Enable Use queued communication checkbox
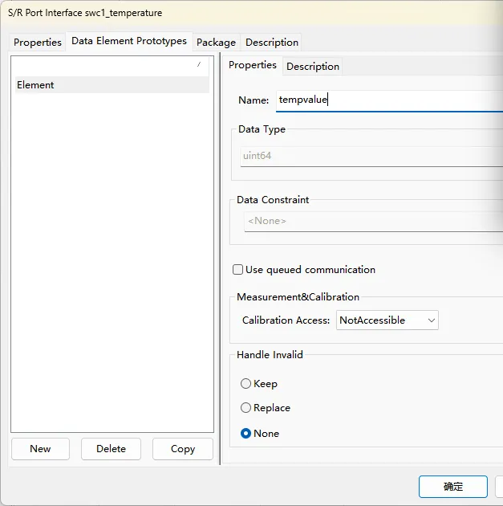This screenshot has height=506, width=503. click(x=238, y=270)
